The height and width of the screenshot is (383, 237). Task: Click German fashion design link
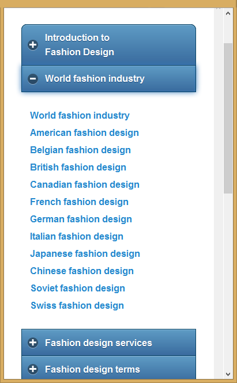point(81,219)
